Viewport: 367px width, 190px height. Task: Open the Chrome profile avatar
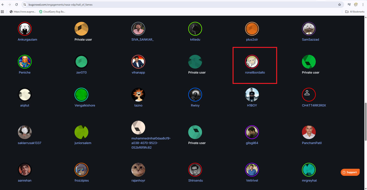coord(356,5)
